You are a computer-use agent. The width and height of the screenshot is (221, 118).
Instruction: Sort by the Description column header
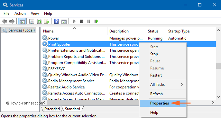(x=127, y=31)
